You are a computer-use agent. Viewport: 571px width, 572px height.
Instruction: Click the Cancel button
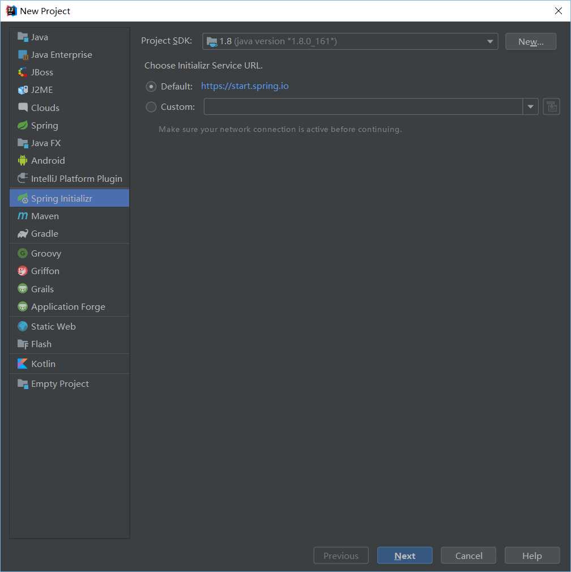pyautogui.click(x=468, y=556)
